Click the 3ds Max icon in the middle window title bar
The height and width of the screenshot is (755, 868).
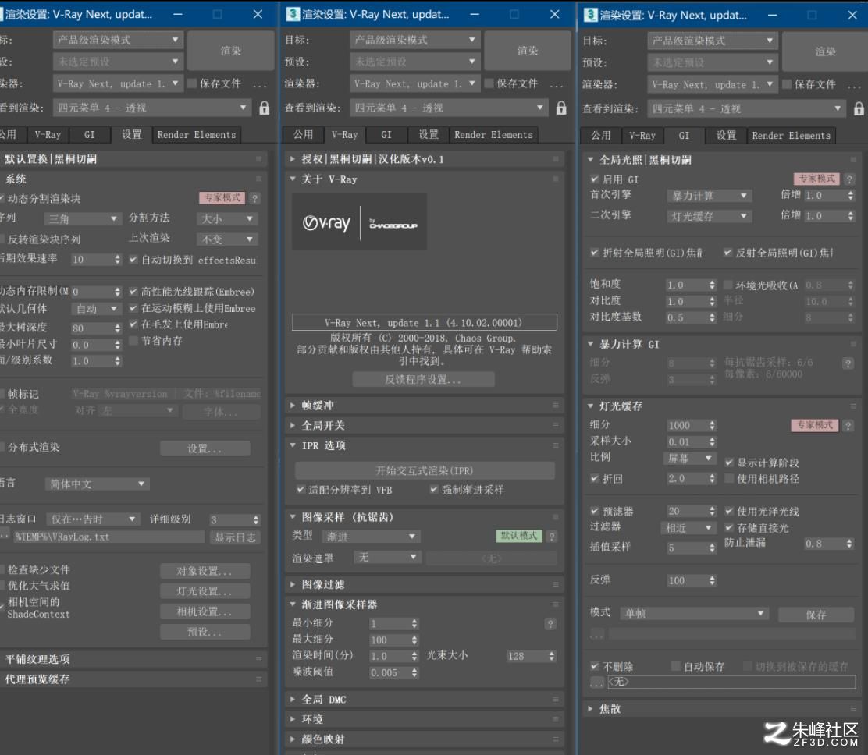[292, 14]
